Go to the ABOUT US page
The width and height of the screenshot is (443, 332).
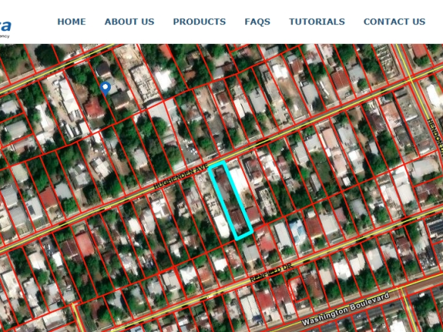pos(130,22)
